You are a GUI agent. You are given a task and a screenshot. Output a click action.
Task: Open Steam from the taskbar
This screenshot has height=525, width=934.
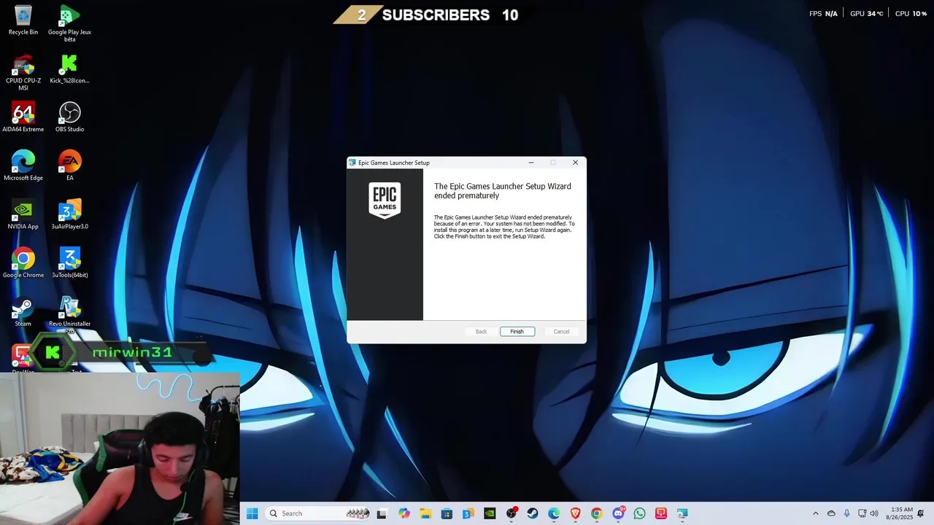click(x=533, y=513)
